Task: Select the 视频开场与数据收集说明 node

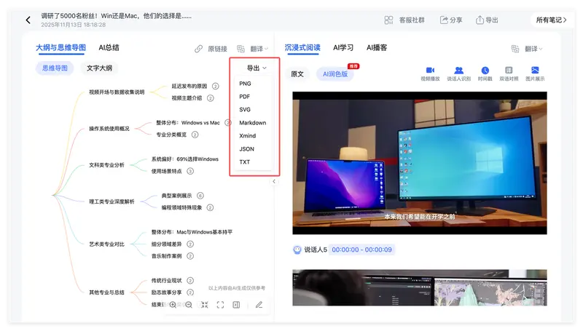Action: click(x=117, y=92)
